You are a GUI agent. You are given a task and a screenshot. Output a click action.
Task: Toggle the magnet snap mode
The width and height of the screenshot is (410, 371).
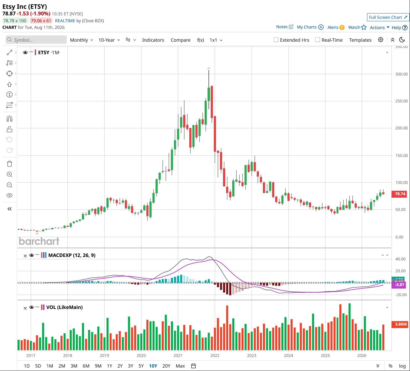coord(9,119)
